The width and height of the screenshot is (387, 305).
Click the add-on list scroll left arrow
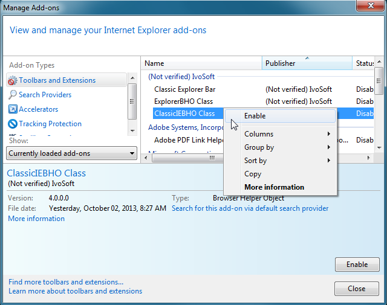point(146,158)
